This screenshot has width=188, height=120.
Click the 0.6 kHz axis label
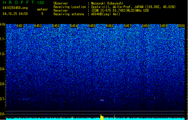(x=3, y=114)
